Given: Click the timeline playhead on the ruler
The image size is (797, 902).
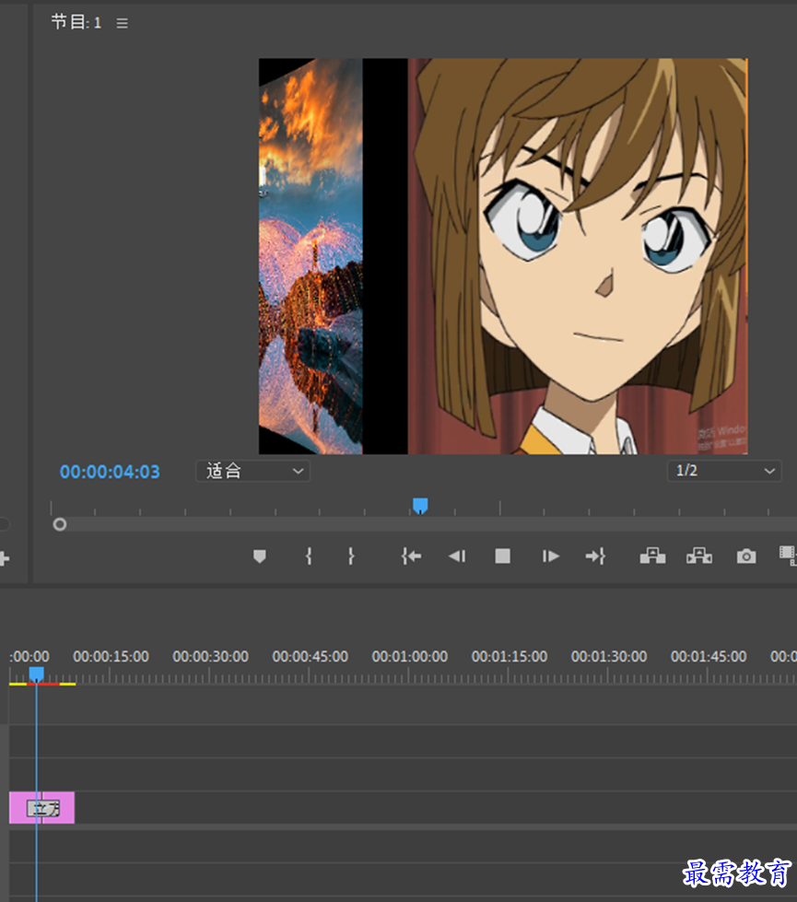Looking at the screenshot, I should [36, 674].
